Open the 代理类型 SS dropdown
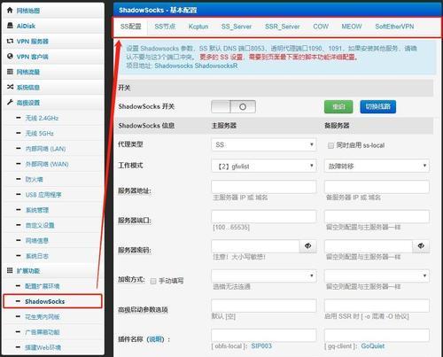443x357 pixels. [264, 144]
